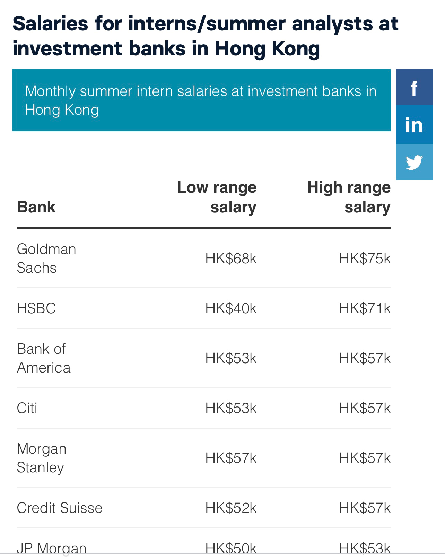
Task: Click the article headline about intern salaries
Action: tap(206, 36)
